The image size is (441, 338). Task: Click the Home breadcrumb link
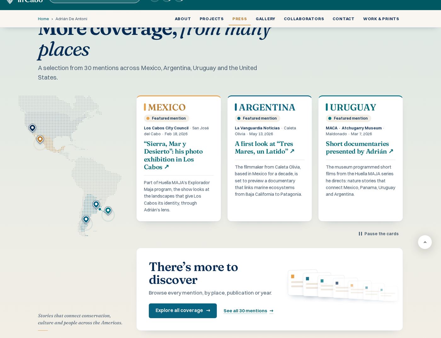click(x=43, y=19)
